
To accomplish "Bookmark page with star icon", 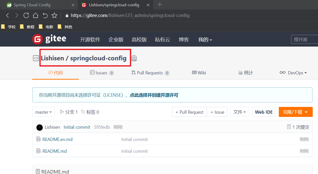I will [x=54, y=16].
